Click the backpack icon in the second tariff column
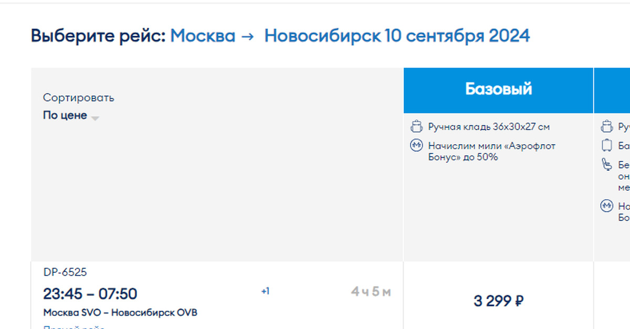630x329 pixels. pyautogui.click(x=607, y=127)
